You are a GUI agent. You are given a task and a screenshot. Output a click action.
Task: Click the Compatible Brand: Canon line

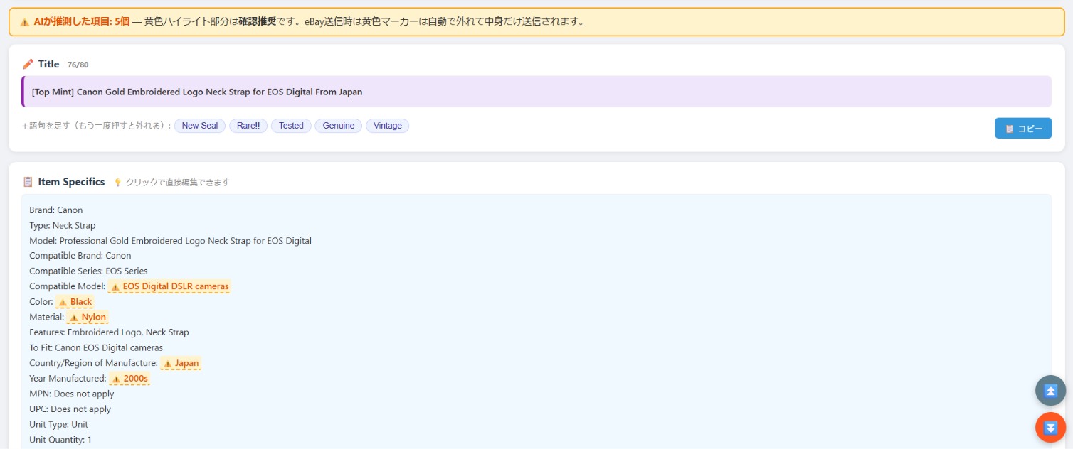(80, 256)
